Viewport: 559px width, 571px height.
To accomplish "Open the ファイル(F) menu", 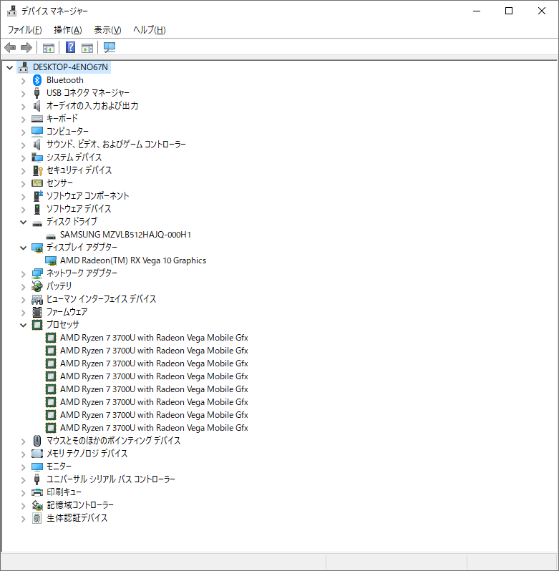I will pyautogui.click(x=25, y=30).
